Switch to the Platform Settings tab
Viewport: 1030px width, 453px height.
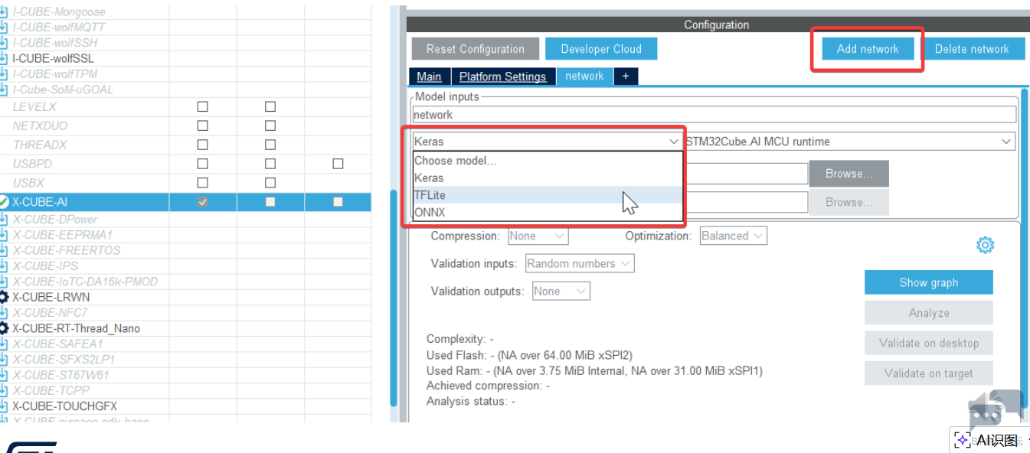click(502, 77)
